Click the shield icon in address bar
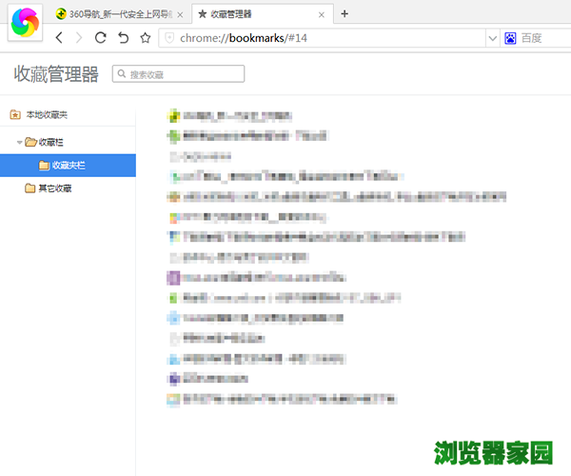The height and width of the screenshot is (476, 571). click(169, 38)
